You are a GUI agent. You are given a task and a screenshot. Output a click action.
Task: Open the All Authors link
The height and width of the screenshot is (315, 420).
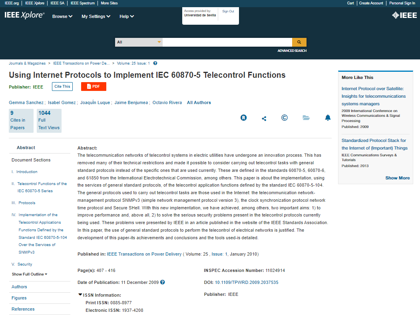199,102
